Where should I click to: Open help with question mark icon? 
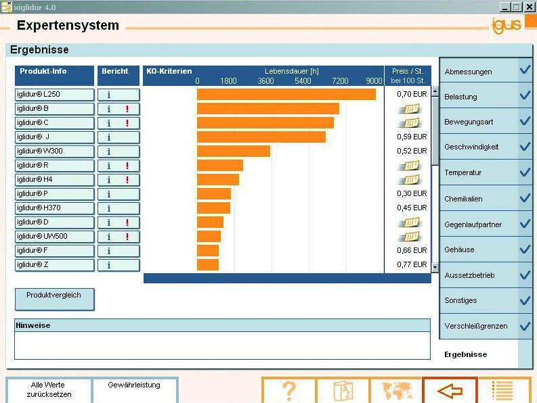coord(289,390)
